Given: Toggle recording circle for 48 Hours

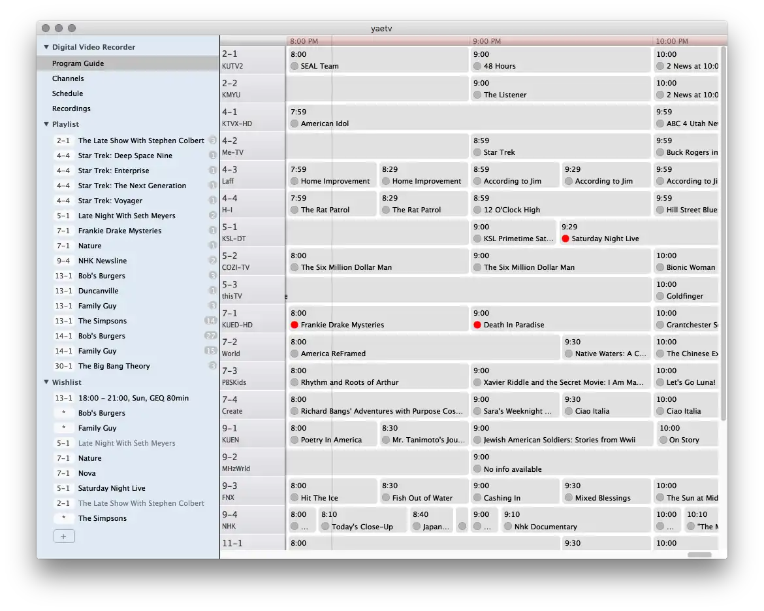Looking at the screenshot, I should (x=477, y=66).
